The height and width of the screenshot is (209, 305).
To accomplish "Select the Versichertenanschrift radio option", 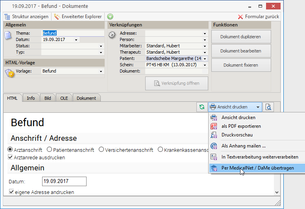I will click(102, 149).
